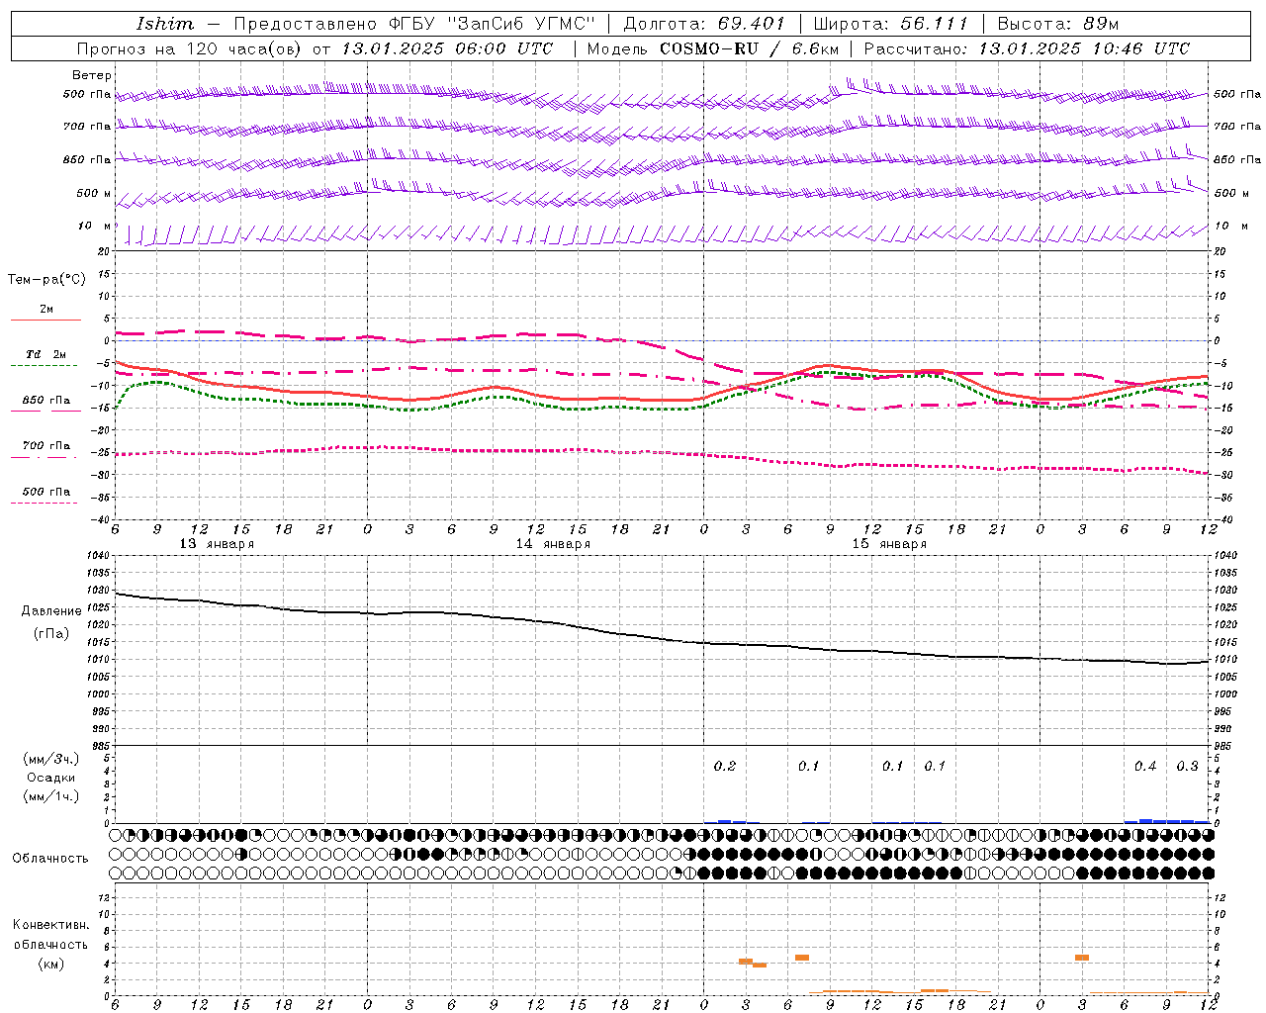Click the (мм/3ч.) precipitation unit label

(x=50, y=759)
